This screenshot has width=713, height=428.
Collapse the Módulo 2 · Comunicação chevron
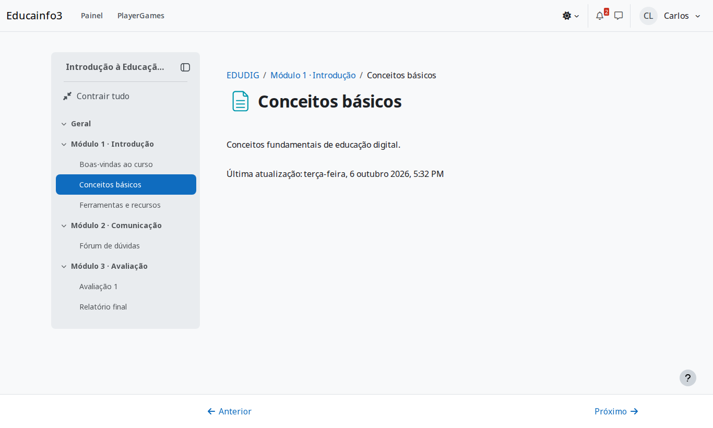pyautogui.click(x=64, y=226)
